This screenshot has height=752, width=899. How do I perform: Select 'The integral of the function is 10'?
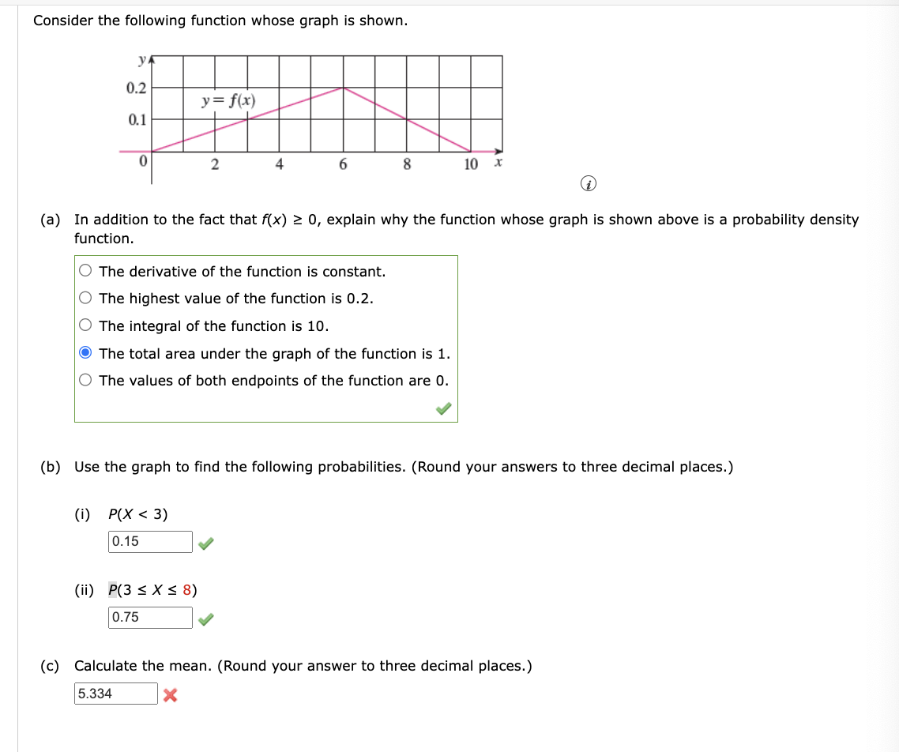coord(84,325)
